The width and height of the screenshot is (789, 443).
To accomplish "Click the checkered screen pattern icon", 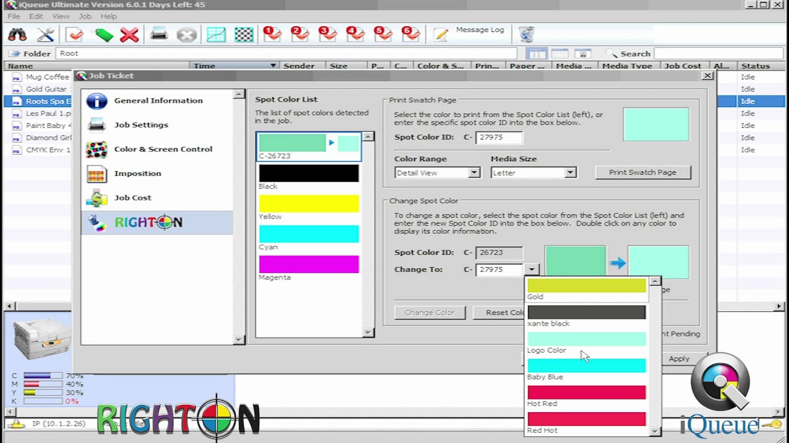I will tap(244, 34).
